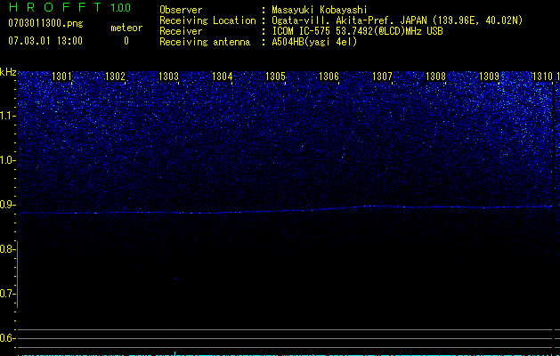Click the date stamp 07.03.01 13:00
The height and width of the screenshot is (356, 560).
tap(45, 41)
